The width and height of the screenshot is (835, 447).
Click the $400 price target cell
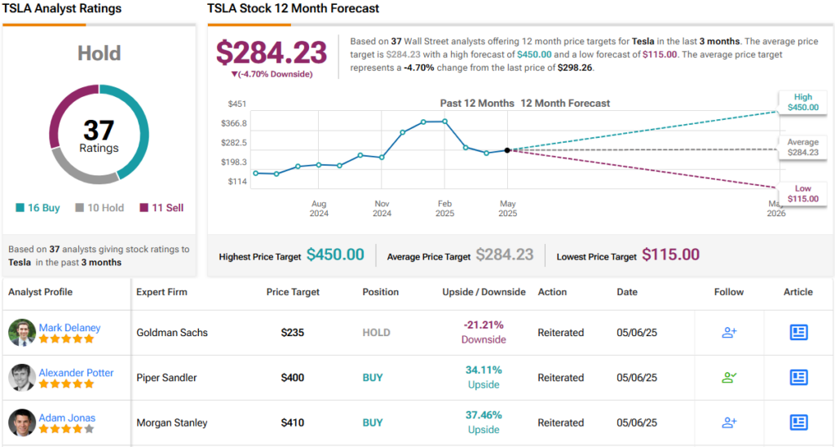(x=293, y=378)
